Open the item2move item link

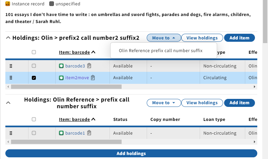pos(77,78)
